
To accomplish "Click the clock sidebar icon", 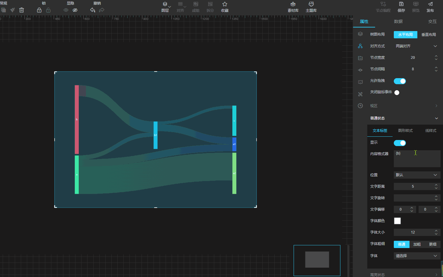I will (x=360, y=106).
